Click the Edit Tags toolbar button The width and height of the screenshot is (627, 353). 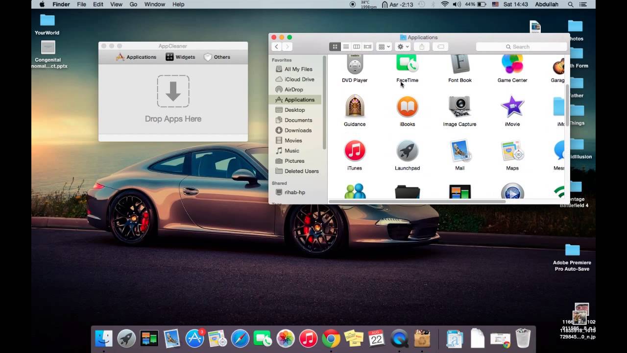pyautogui.click(x=440, y=47)
